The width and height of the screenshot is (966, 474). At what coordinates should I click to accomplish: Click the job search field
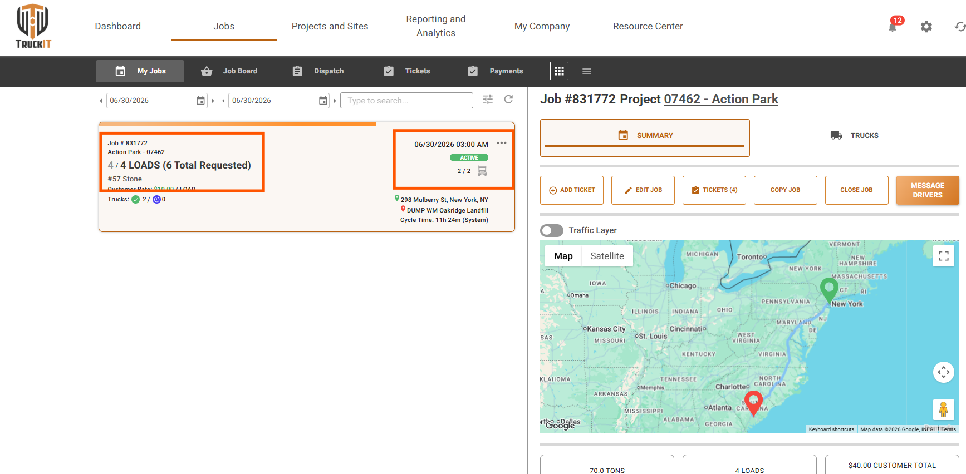406,101
